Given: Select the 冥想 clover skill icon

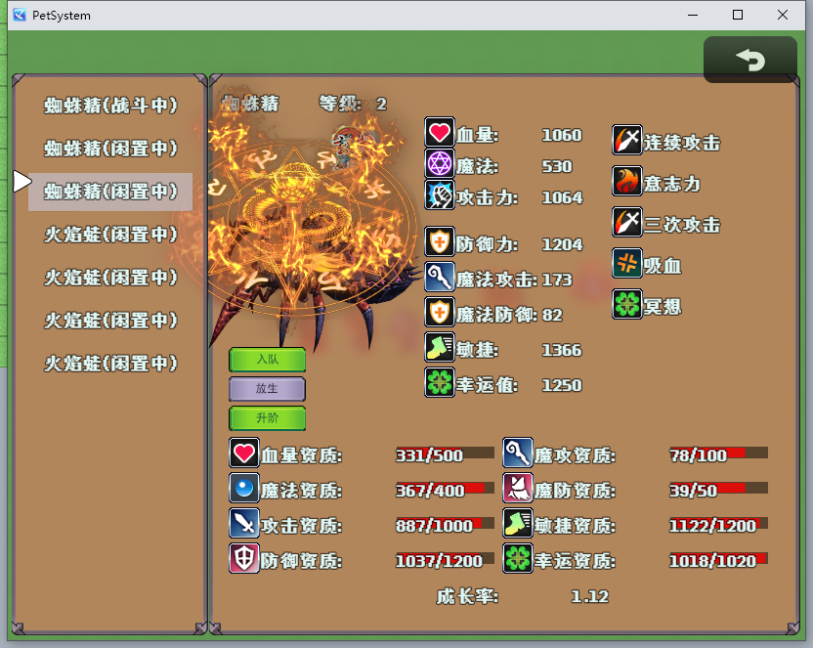Looking at the screenshot, I should tap(627, 304).
